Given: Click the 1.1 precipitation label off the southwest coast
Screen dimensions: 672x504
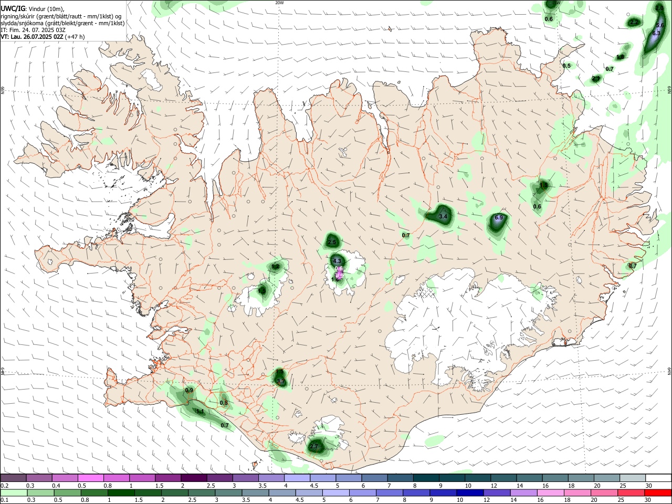Looking at the screenshot, I should click(x=200, y=412).
